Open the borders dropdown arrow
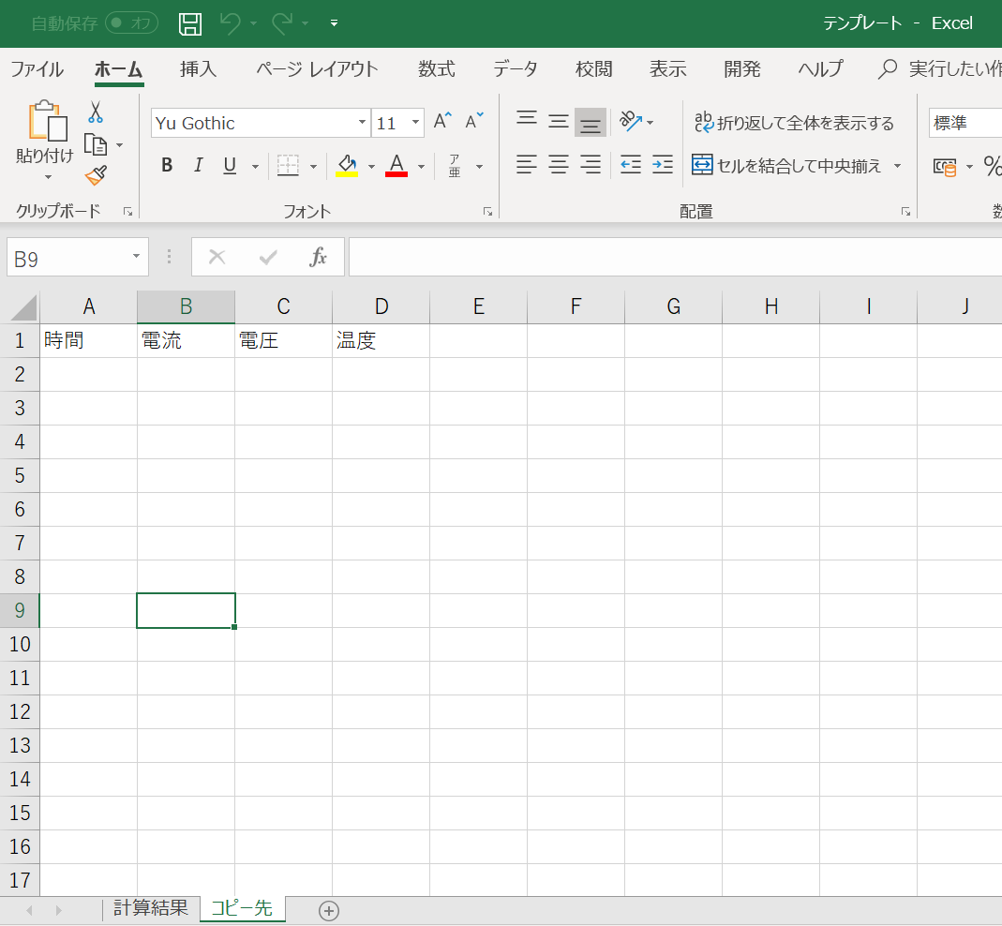The width and height of the screenshot is (1002, 926). (x=313, y=167)
